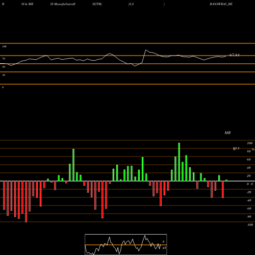Click the -60 label on MR axis

click(249, 209)
